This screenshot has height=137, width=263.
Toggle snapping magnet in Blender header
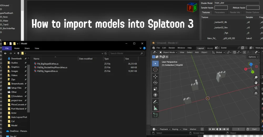pyautogui.click(x=235, y=52)
